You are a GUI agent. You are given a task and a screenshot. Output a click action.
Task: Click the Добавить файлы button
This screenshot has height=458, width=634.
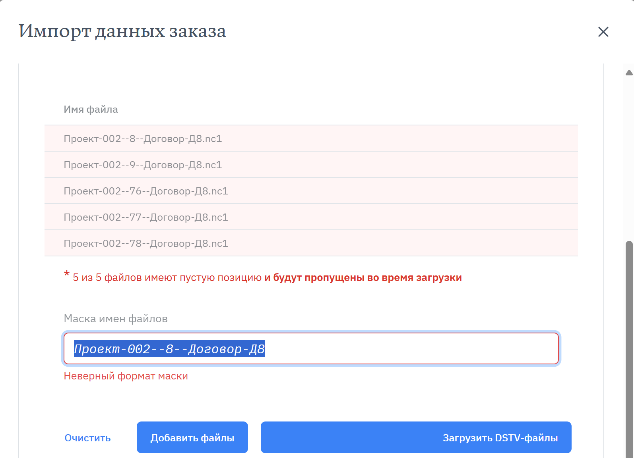pos(192,437)
